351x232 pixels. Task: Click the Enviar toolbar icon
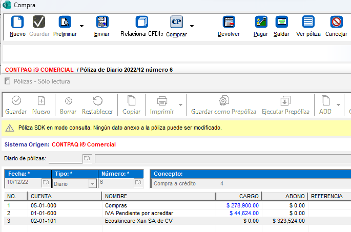click(x=102, y=22)
